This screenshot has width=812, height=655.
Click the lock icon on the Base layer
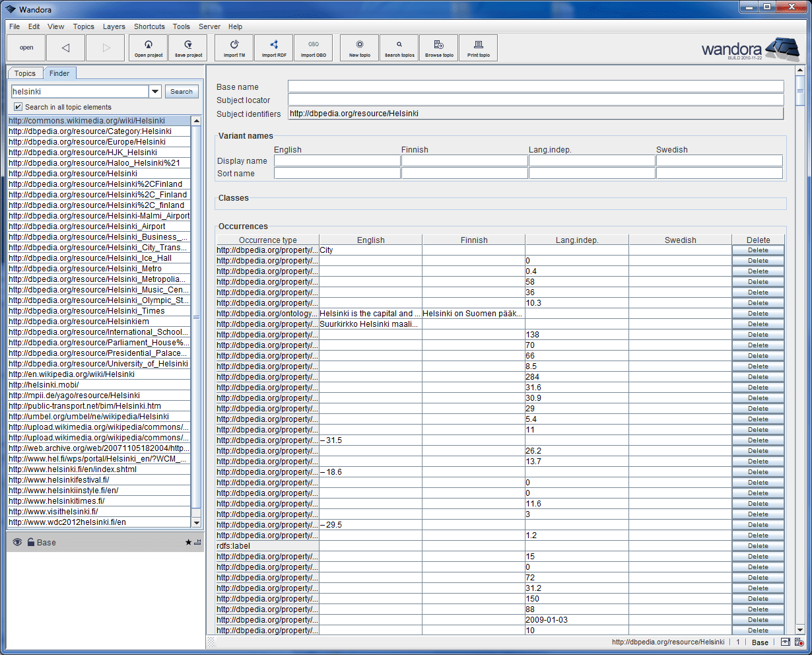point(30,542)
